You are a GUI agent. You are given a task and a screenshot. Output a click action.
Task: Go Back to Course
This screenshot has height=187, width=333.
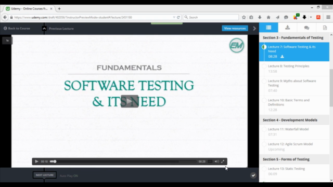(17, 29)
